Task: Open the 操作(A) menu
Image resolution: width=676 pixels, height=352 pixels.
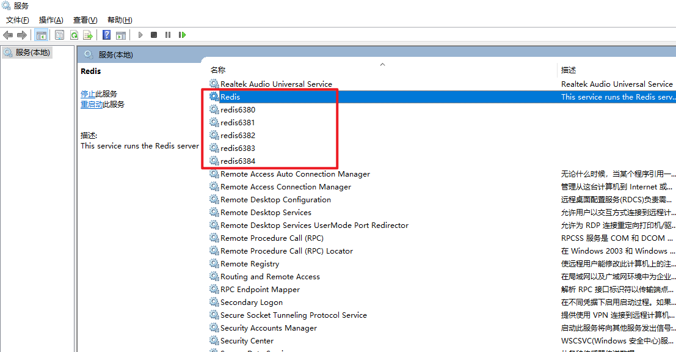Action: click(x=51, y=20)
